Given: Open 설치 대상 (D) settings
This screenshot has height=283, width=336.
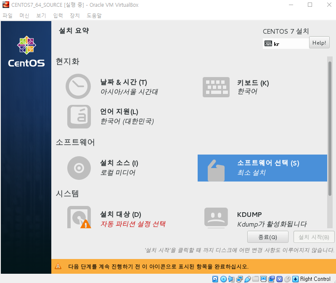Looking at the screenshot, I should (121, 214).
